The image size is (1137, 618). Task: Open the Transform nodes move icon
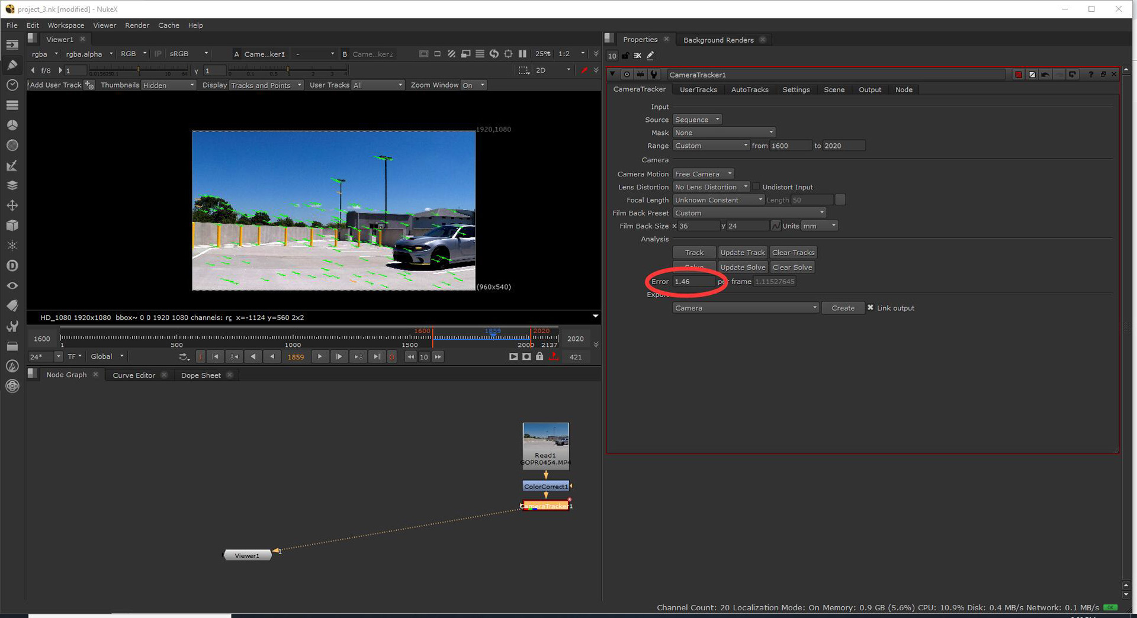(x=12, y=205)
